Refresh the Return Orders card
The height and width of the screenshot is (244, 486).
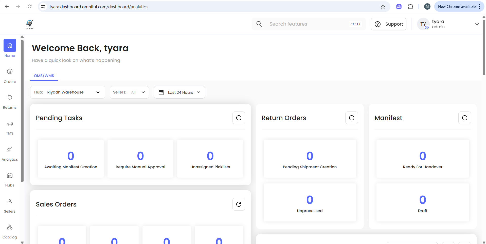(351, 118)
